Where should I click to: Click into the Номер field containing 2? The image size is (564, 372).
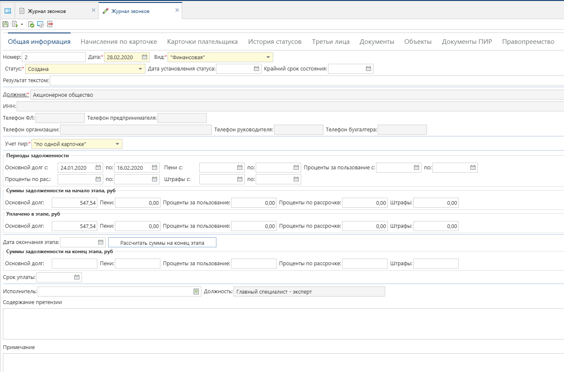(x=53, y=57)
